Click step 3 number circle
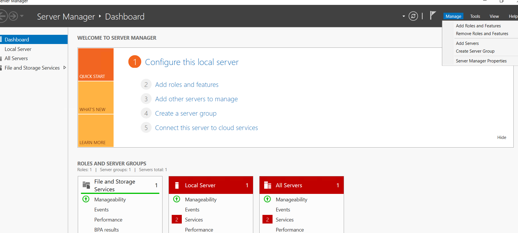The width and height of the screenshot is (518, 233). [146, 99]
